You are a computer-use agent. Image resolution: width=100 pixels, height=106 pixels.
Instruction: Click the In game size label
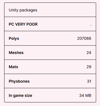coord(21,95)
